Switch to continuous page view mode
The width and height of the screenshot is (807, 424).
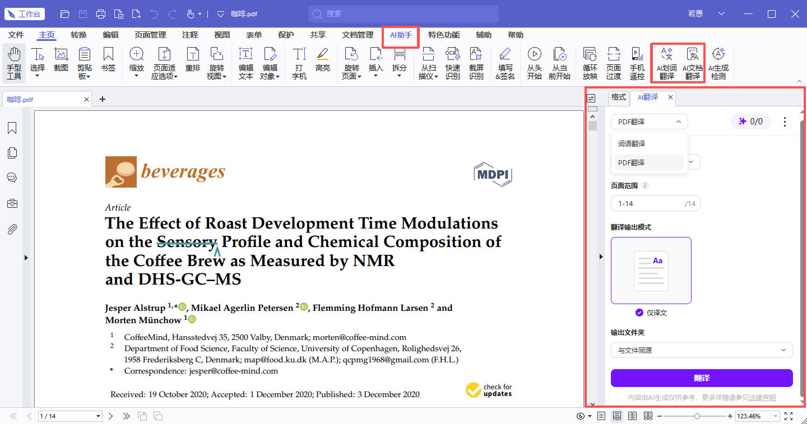pos(617,416)
